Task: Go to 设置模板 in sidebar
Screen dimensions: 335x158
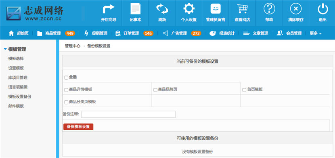Action: pos(16,68)
